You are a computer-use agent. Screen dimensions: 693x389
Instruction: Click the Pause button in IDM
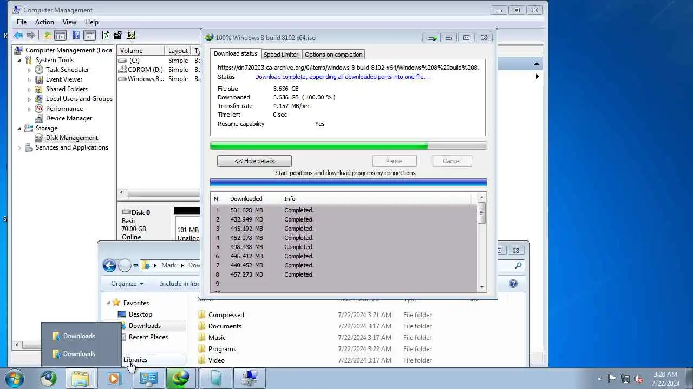pyautogui.click(x=394, y=161)
